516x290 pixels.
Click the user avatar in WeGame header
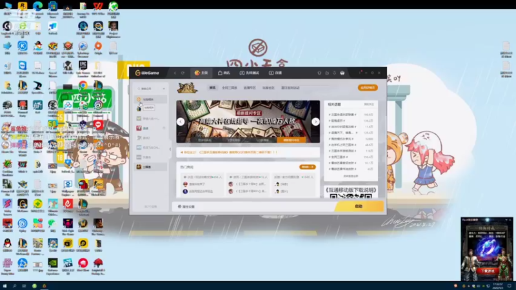(x=342, y=73)
